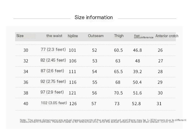
Task: Click size 30 row label
Action: click(26, 50)
